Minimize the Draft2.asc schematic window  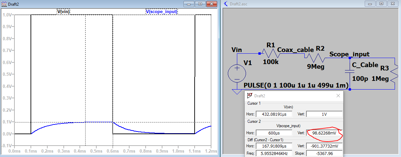coord(371,4)
